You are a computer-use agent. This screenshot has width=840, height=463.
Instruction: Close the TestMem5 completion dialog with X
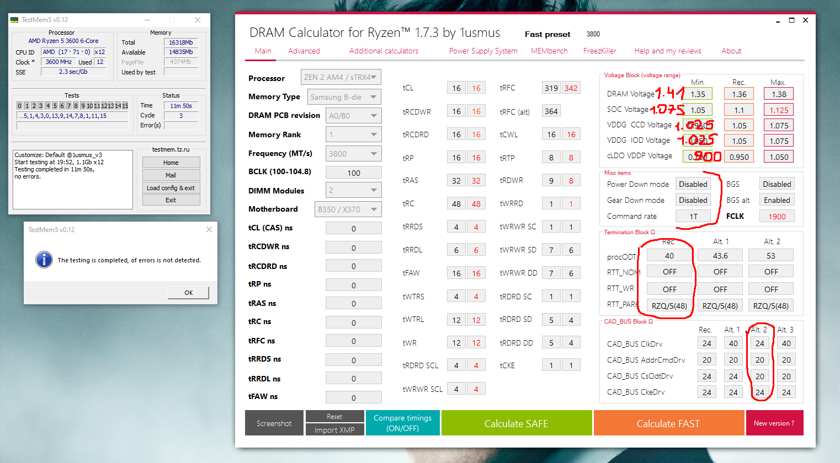coord(209,230)
